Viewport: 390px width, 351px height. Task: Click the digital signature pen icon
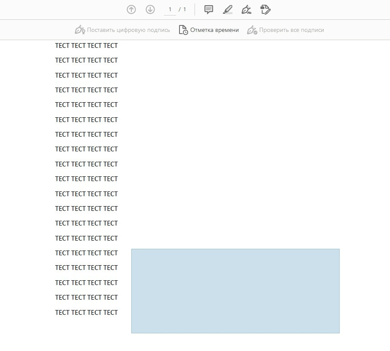click(80, 30)
